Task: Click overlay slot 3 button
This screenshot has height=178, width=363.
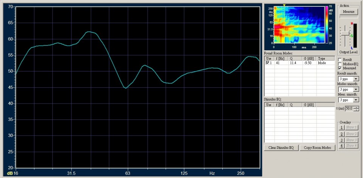Action: point(341,140)
